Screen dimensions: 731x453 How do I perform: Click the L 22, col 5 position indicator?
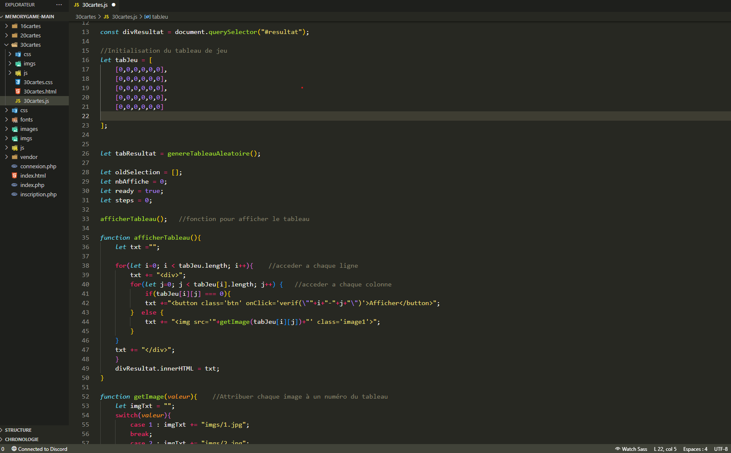coord(665,449)
